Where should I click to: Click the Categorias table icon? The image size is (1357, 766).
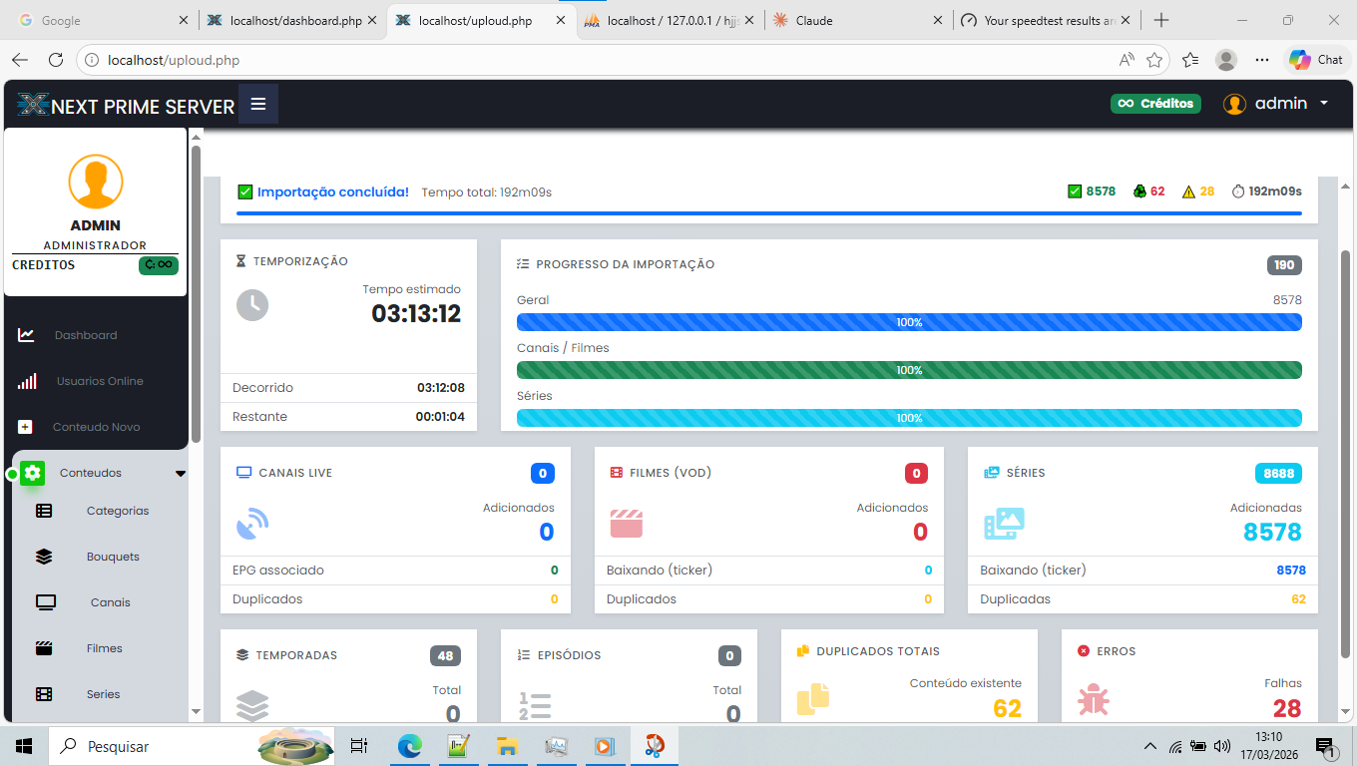tap(44, 511)
